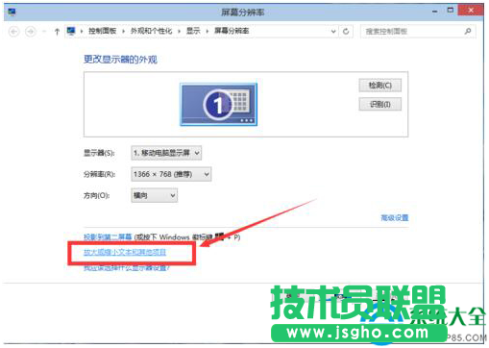Minimize the 屏幕分辨率 window
The width and height of the screenshot is (489, 348).
pos(434,12)
